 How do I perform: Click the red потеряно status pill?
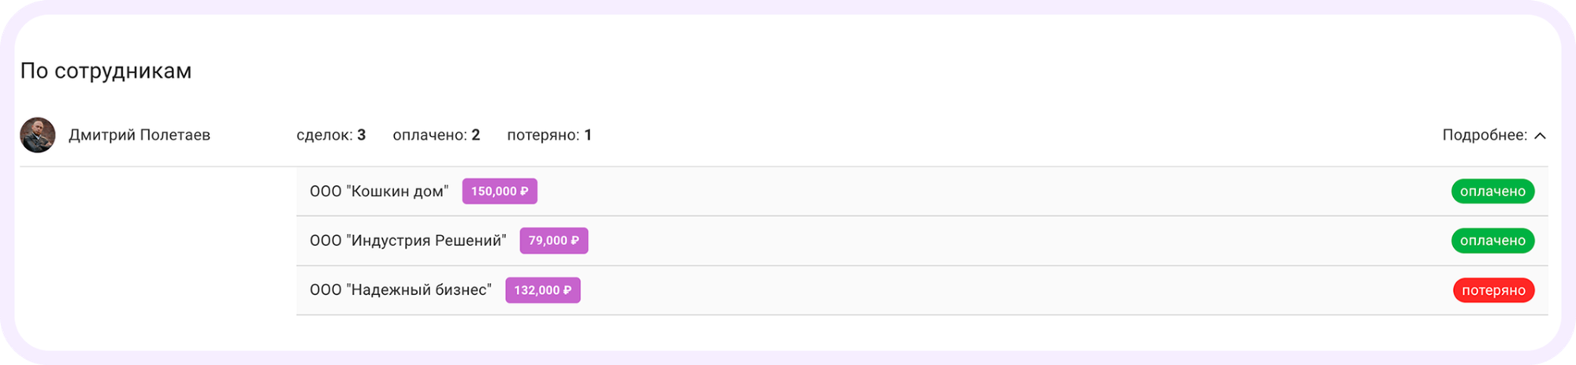click(1493, 290)
